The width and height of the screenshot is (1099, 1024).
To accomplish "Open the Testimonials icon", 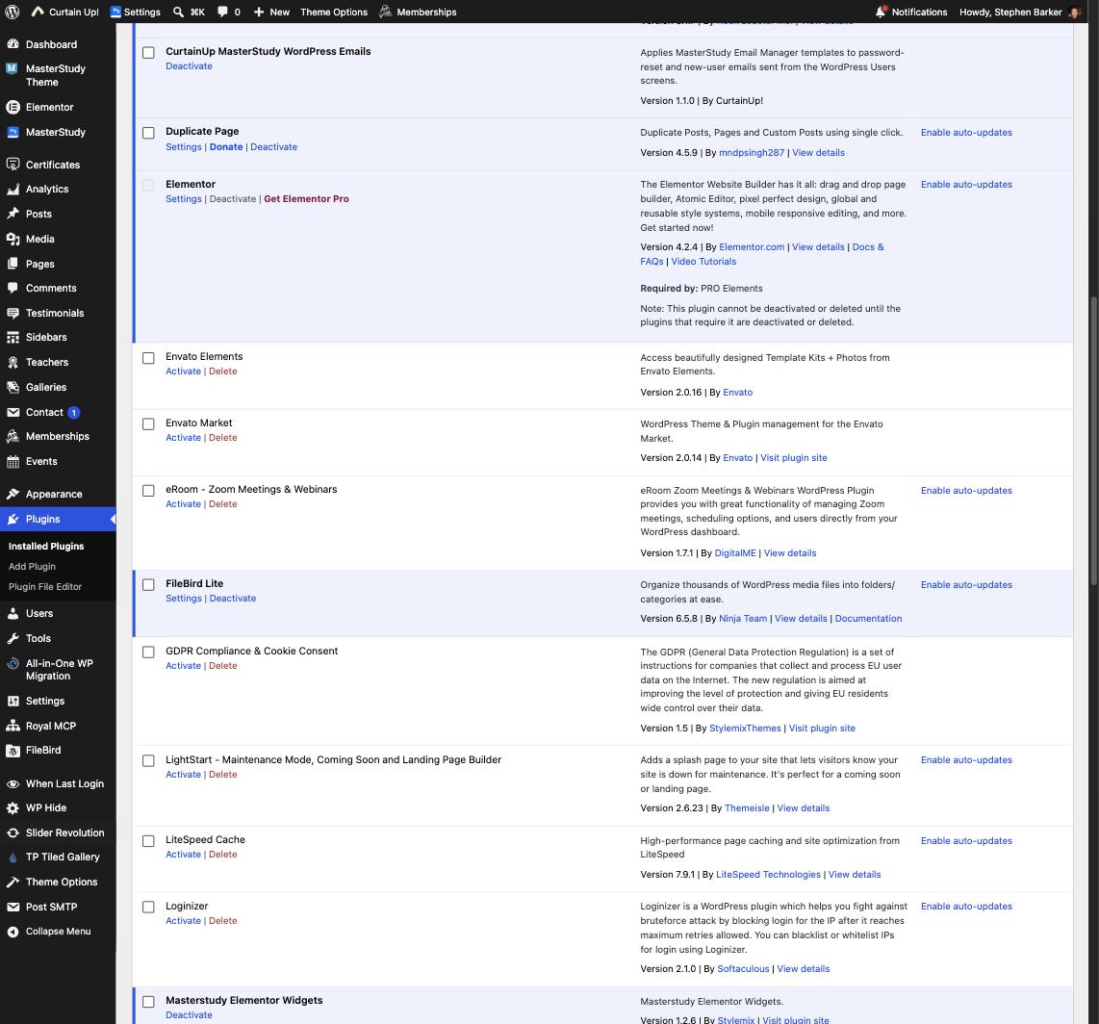I will tap(13, 314).
